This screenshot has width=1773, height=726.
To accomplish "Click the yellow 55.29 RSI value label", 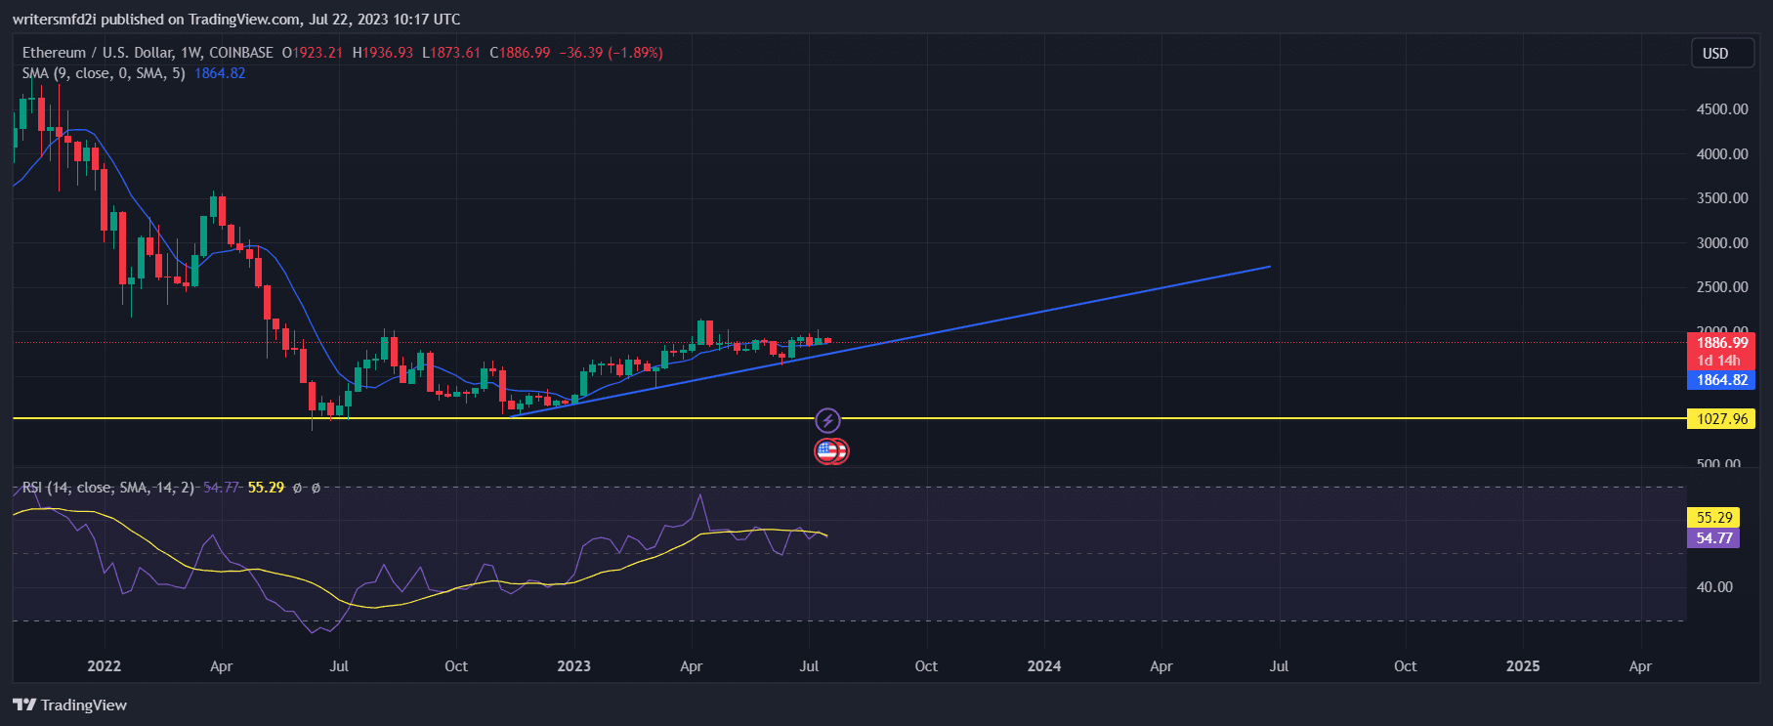I will click(1713, 518).
